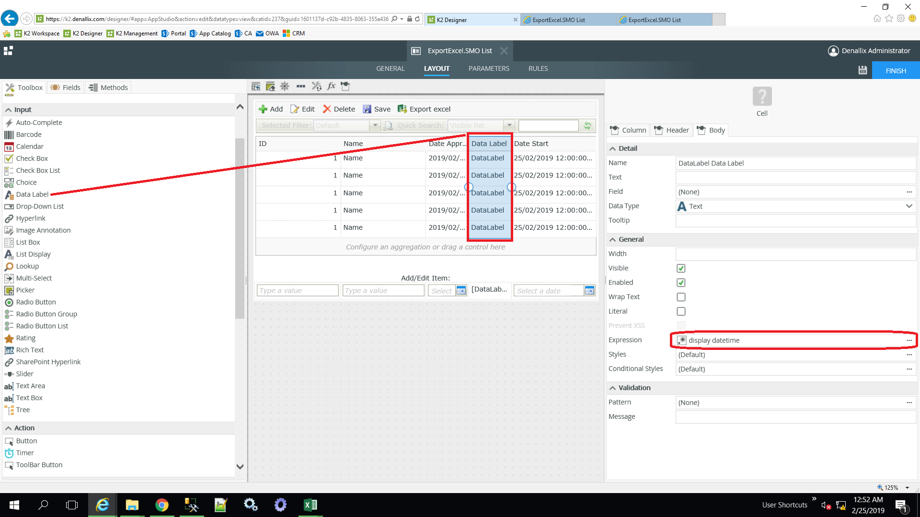The image size is (920, 517).
Task: Open Excel from the Windows taskbar
Action: tap(310, 505)
